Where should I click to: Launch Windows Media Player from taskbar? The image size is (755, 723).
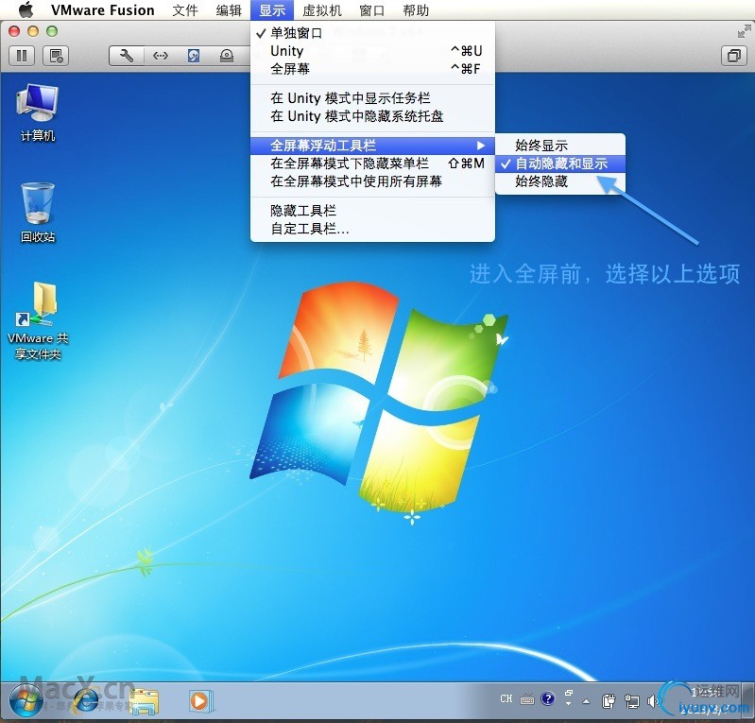(x=199, y=701)
